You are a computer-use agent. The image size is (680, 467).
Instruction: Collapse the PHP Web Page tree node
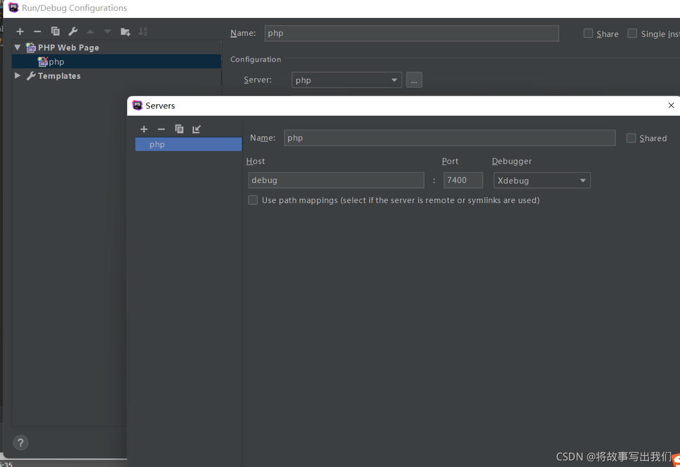[17, 48]
